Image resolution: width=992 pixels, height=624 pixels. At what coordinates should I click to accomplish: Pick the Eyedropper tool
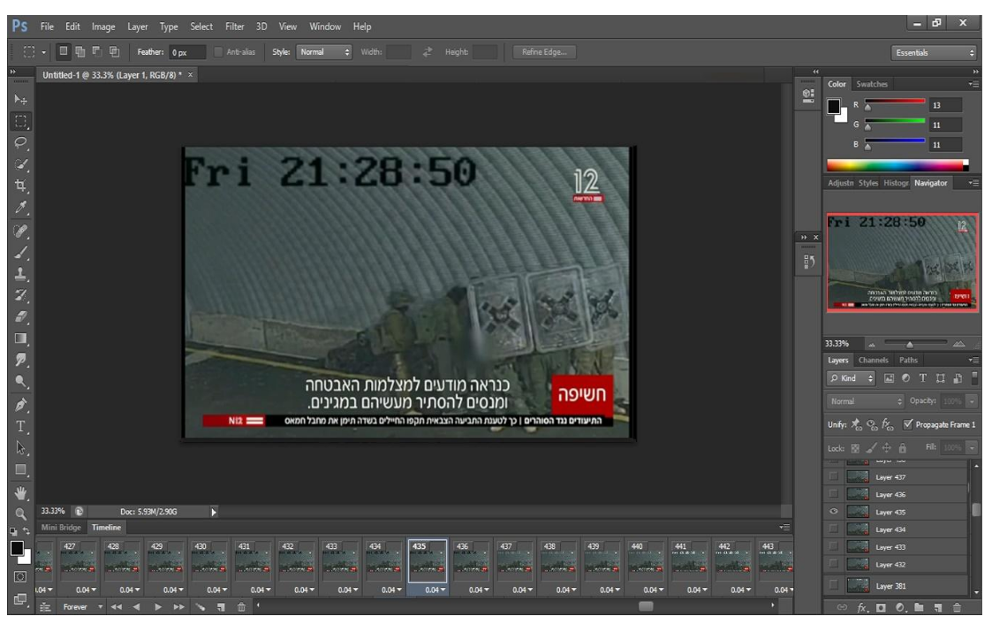(x=20, y=208)
